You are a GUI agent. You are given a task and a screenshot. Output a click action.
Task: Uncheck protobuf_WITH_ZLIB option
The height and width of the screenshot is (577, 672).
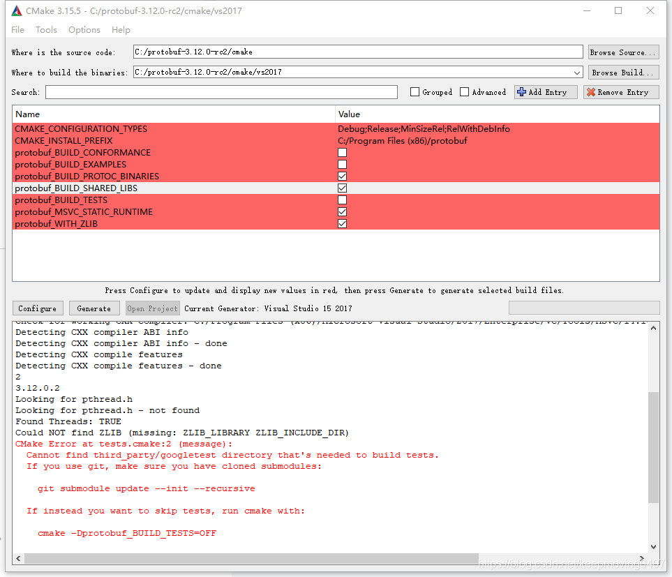pyautogui.click(x=343, y=223)
